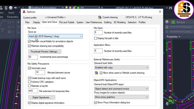Click the Digital Signatures button
The width and height of the screenshot is (194, 109).
coord(42,97)
